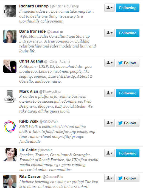Toggle Following state for Liz Cable
143x188 pixels.
128,153
